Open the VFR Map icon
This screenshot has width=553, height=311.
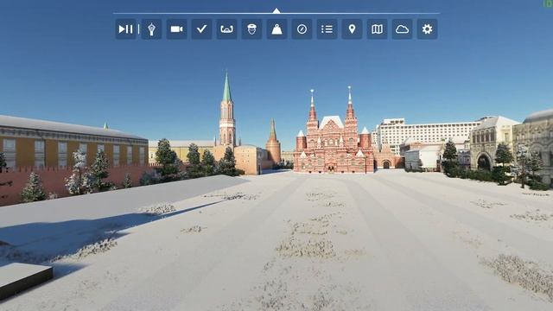tap(377, 29)
